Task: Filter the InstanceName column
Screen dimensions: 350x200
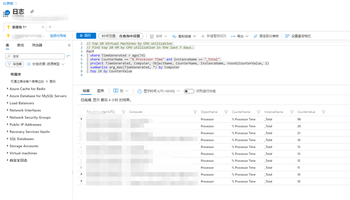Action: click(292, 112)
